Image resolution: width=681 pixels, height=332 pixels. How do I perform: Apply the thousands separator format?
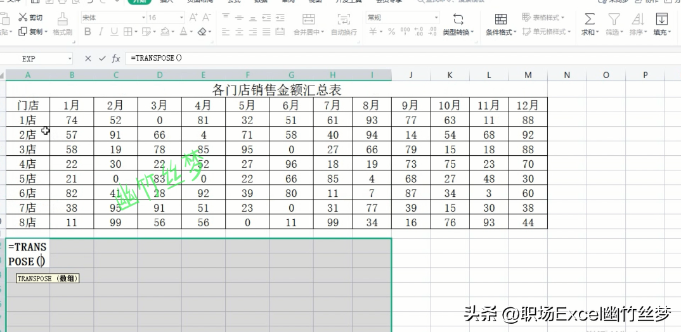coord(405,31)
